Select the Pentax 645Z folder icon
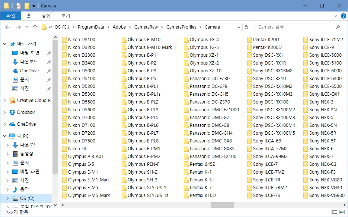 point(186,164)
